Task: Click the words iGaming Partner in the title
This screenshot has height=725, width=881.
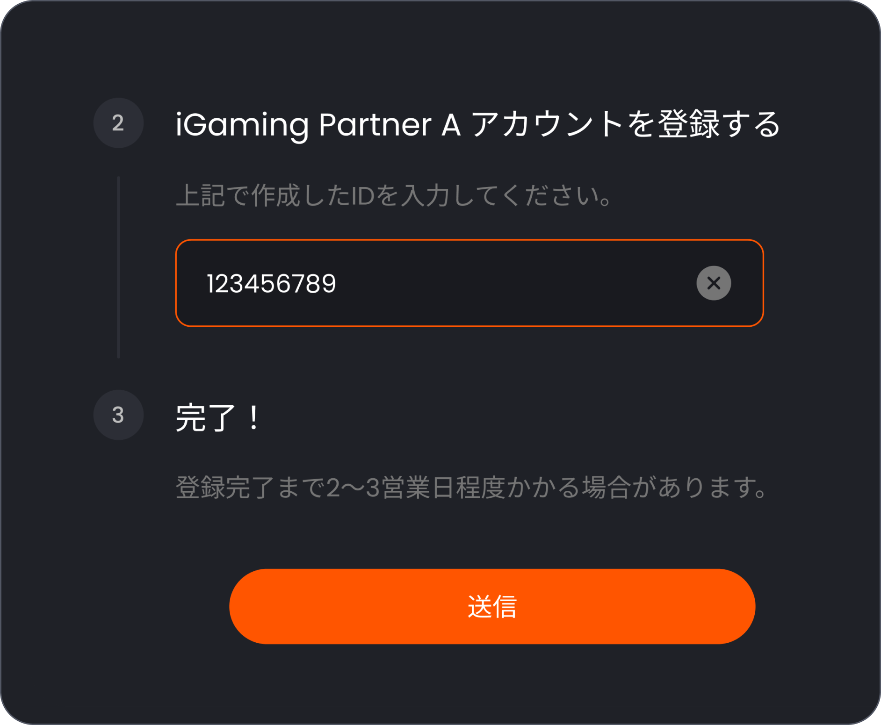Action: pyautogui.click(x=303, y=125)
